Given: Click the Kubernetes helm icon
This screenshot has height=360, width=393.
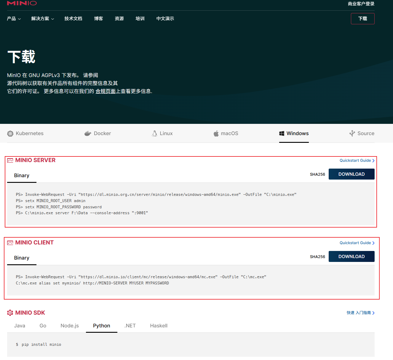Looking at the screenshot, I should point(10,134).
